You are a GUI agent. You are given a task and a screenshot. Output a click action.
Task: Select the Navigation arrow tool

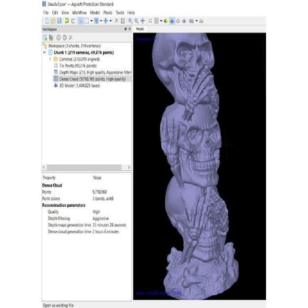[80, 21]
